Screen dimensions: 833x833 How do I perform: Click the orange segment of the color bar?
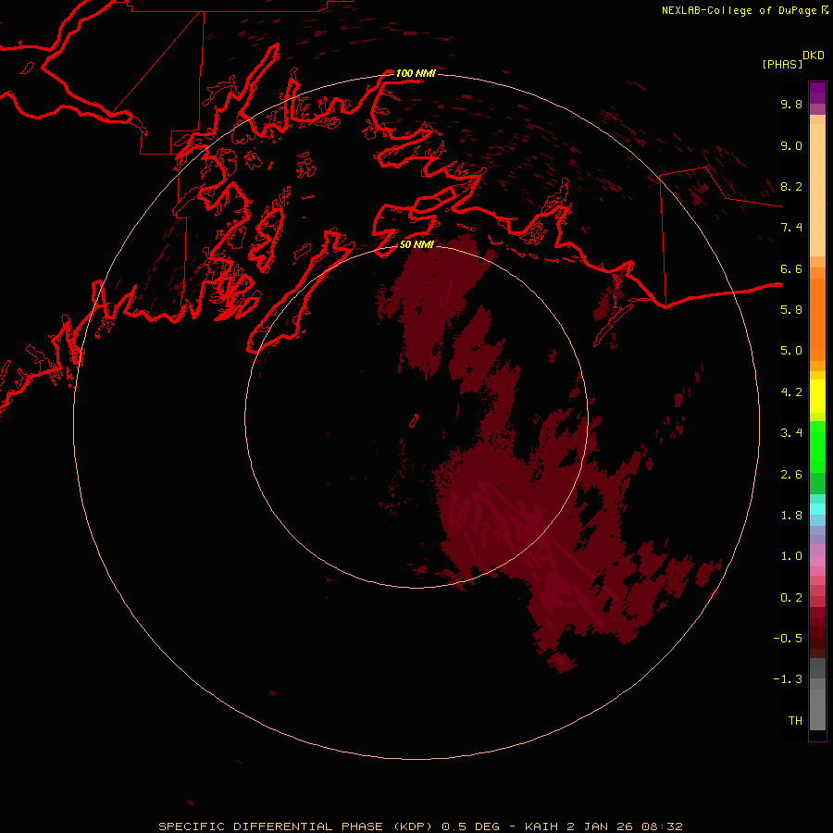coord(817,319)
